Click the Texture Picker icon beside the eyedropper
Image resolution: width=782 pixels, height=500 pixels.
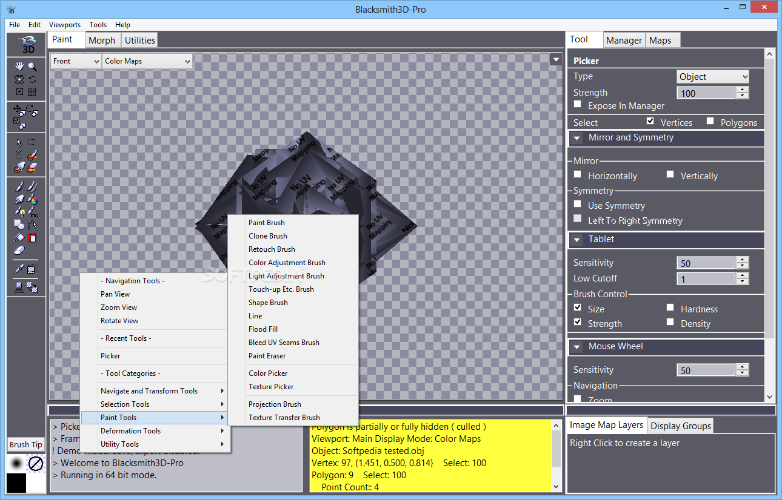(32, 269)
